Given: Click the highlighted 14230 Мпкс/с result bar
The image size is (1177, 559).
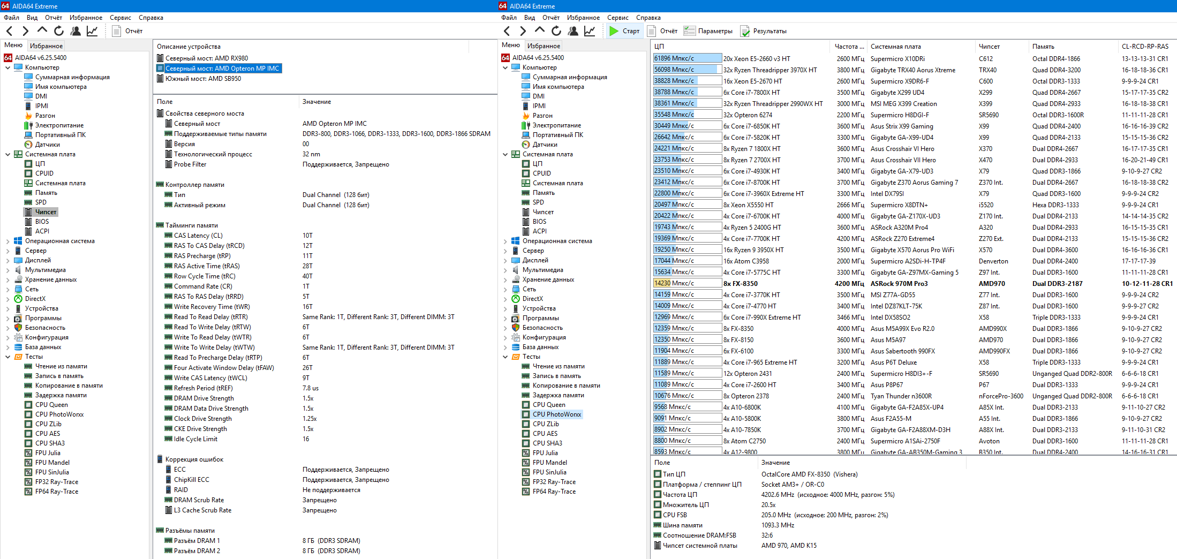Looking at the screenshot, I should [688, 283].
